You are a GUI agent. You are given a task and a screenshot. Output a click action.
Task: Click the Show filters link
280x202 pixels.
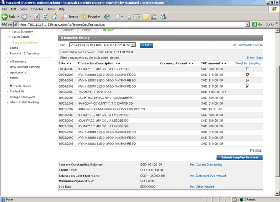click(x=255, y=57)
